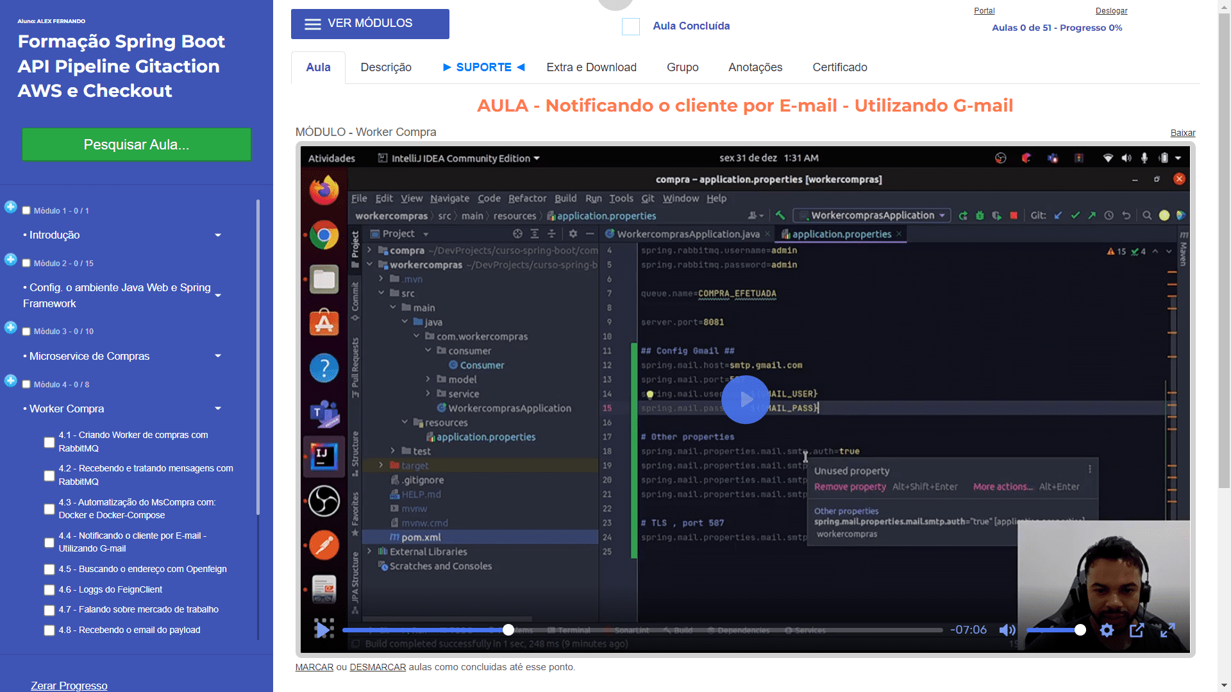This screenshot has width=1231, height=692.
Task: Click the Chrome icon in the Ubuntu dock
Action: 324,235
